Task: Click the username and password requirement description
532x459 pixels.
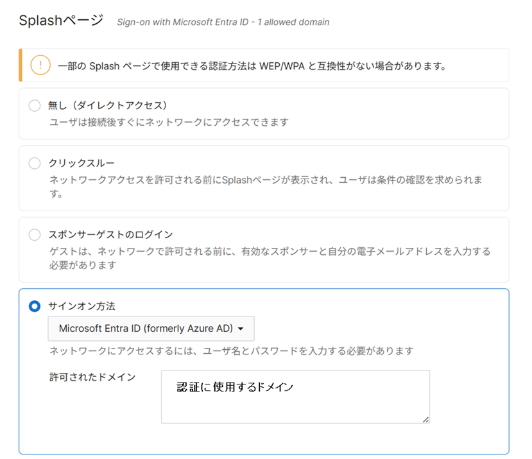Action: tap(231, 351)
